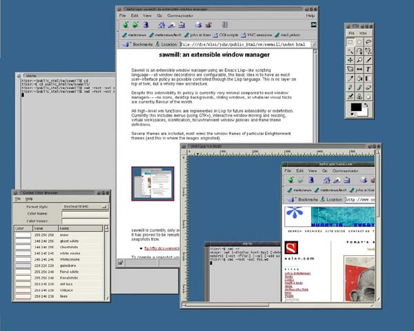Open the File menu in Netscape sawmill window
This screenshot has height=331, width=414.
(122, 16)
